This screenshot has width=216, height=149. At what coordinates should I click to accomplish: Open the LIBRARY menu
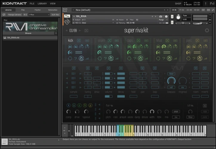click(x=42, y=4)
